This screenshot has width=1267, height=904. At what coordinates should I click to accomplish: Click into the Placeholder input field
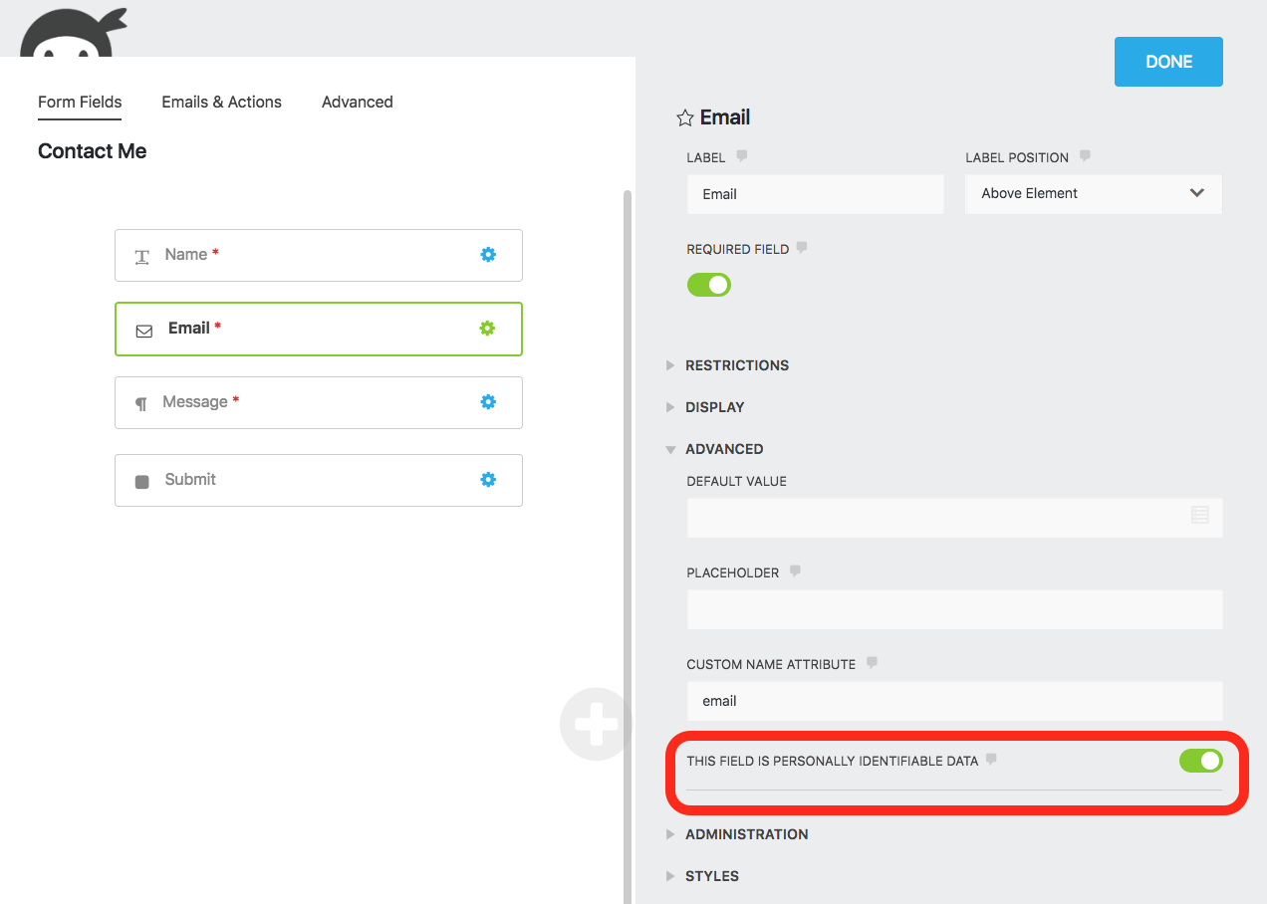pos(953,609)
